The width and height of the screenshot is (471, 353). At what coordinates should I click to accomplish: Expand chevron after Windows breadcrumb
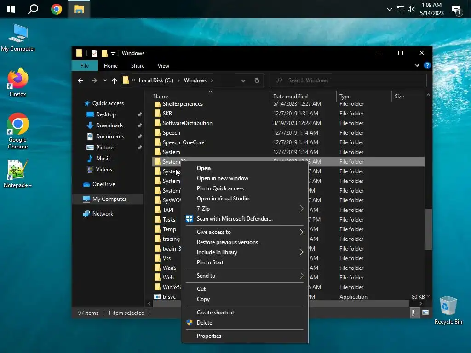(x=212, y=80)
